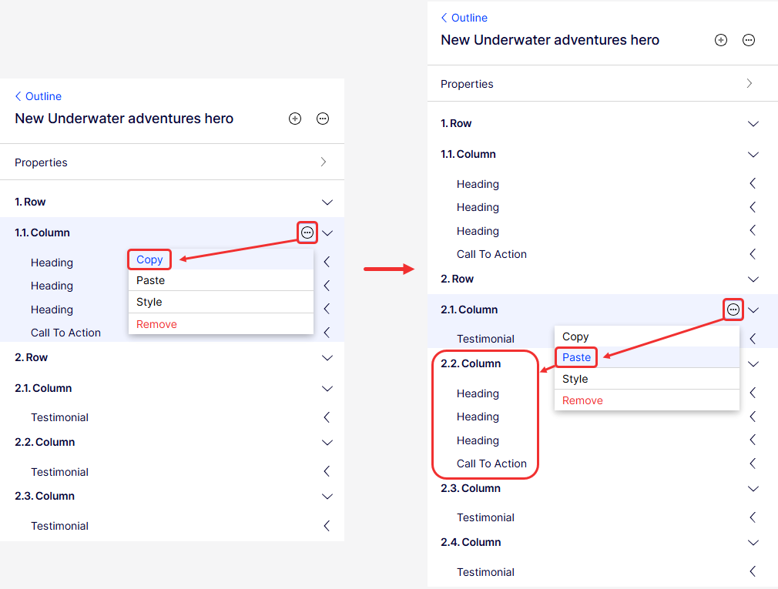Click the add (plus) icon in left panel header
The image size is (778, 589).
295,119
